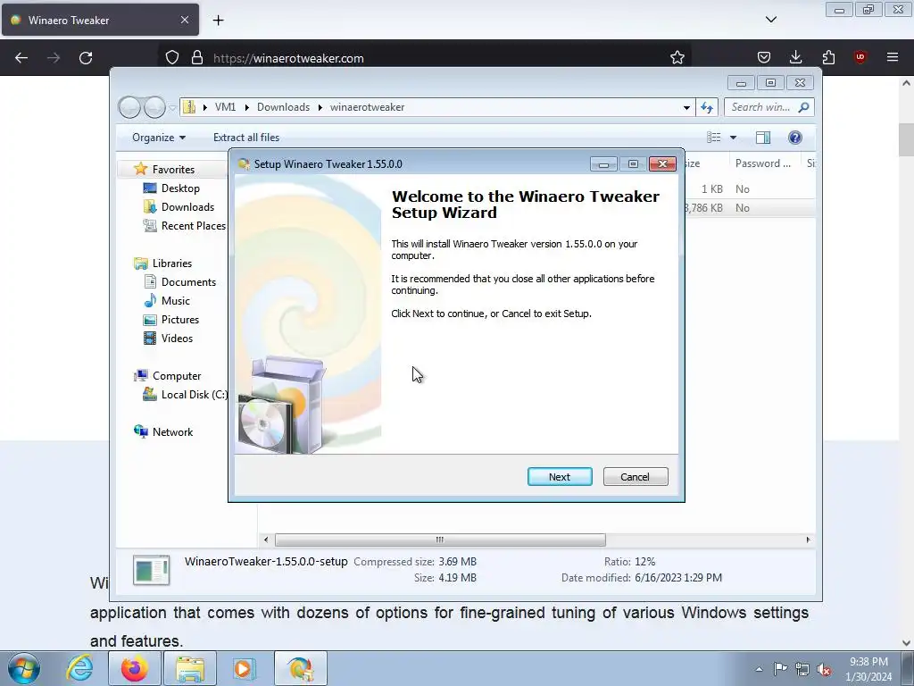Click the uBlock Origin toolbar icon
This screenshot has height=686, width=914.
click(860, 58)
